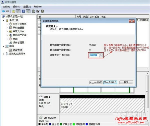The width and height of the screenshot is (150, 126).
Task: Expand the 性能 node
Action: pos(7,39)
